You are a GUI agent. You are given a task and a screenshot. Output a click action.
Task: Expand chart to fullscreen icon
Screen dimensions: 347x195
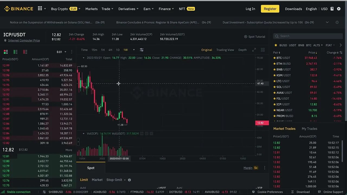point(254,50)
